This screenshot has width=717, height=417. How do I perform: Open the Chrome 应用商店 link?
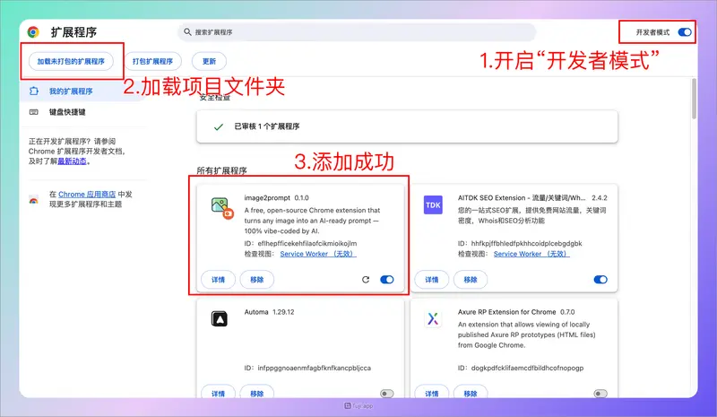pyautogui.click(x=87, y=194)
